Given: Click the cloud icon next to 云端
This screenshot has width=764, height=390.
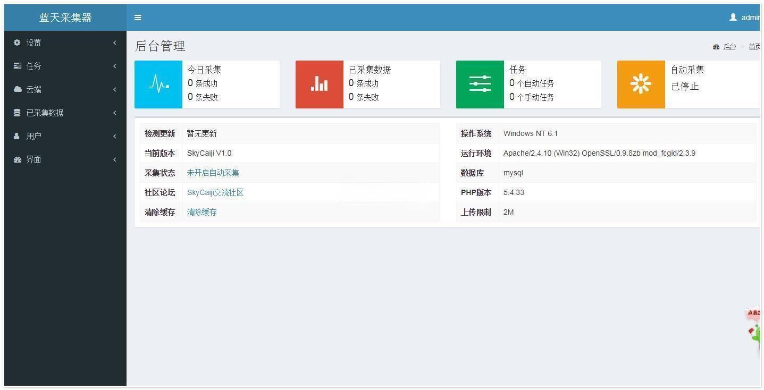Looking at the screenshot, I should click(17, 89).
